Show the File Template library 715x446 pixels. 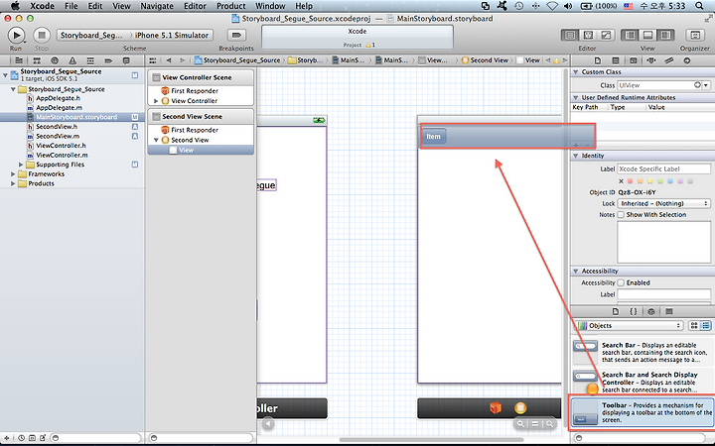616,312
